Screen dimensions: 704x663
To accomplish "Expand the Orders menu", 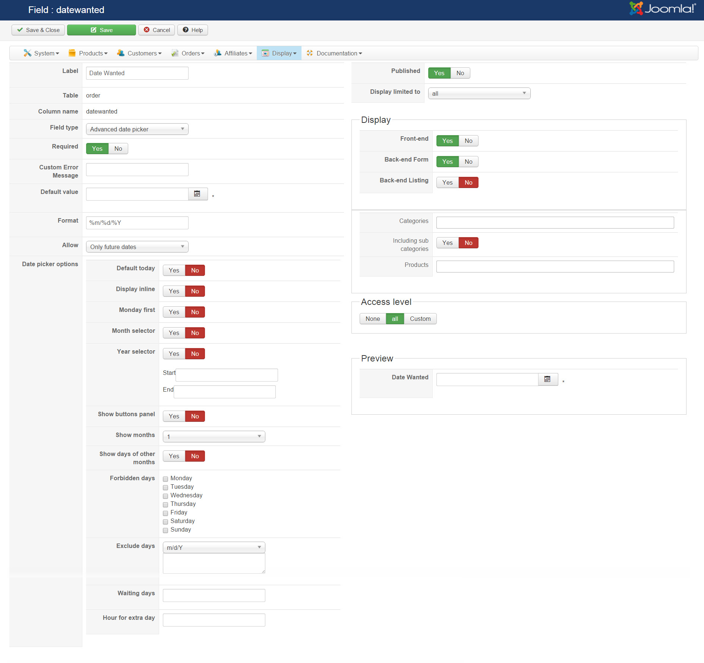I will click(x=188, y=53).
